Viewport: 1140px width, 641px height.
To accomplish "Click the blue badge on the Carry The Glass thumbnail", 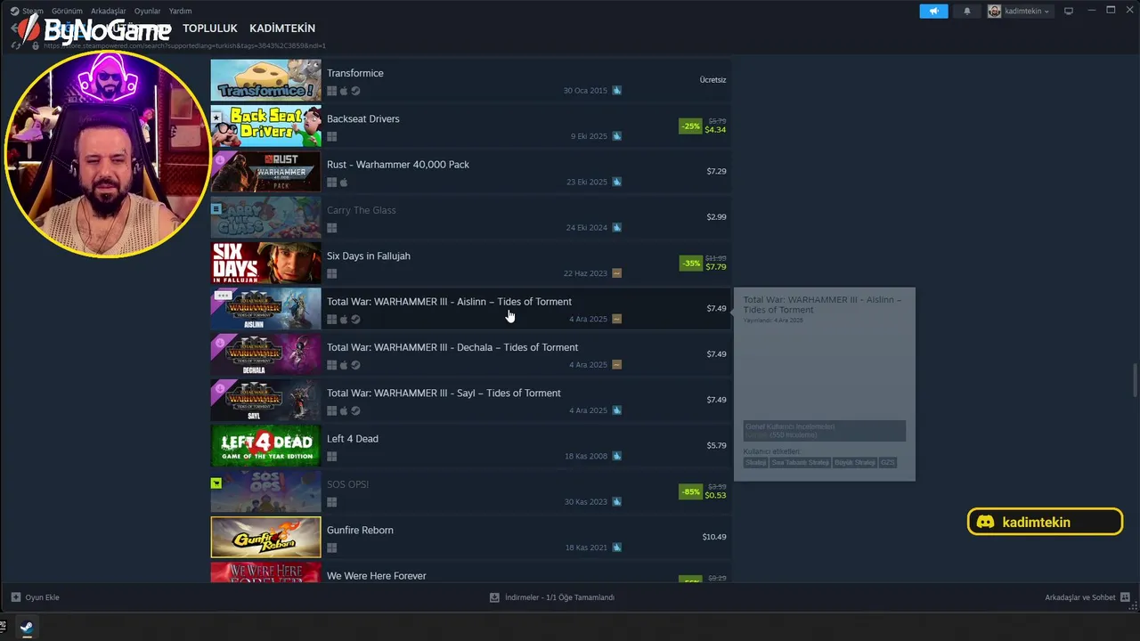I will [216, 209].
